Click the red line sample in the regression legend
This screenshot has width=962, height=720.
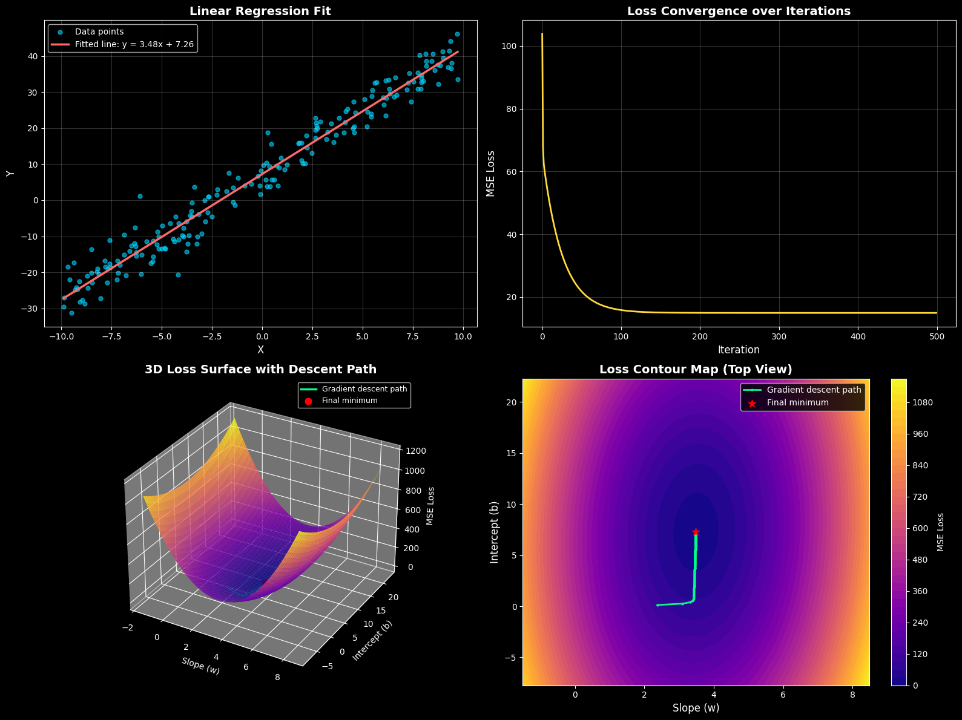tap(60, 45)
